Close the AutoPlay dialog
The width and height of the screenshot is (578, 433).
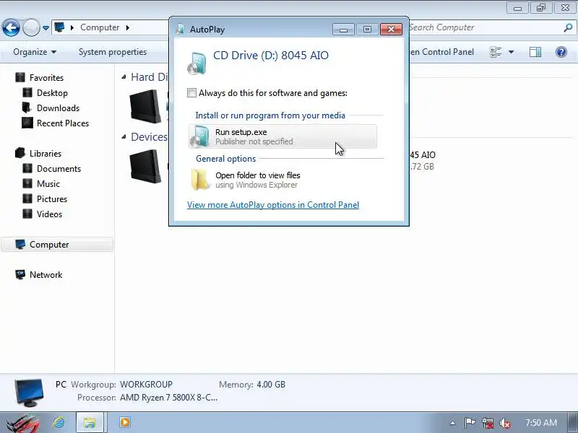[391, 29]
